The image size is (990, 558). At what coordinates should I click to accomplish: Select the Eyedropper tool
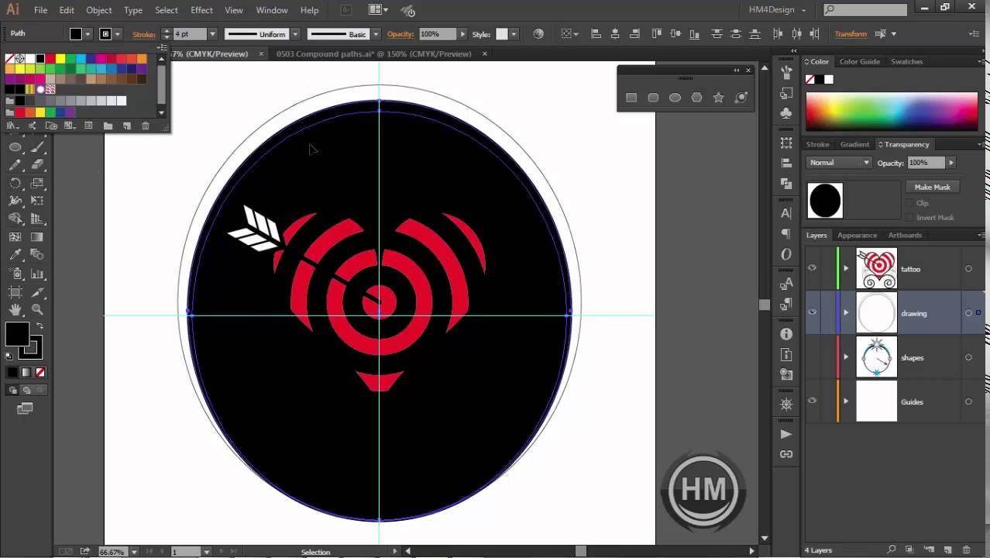pyautogui.click(x=15, y=255)
